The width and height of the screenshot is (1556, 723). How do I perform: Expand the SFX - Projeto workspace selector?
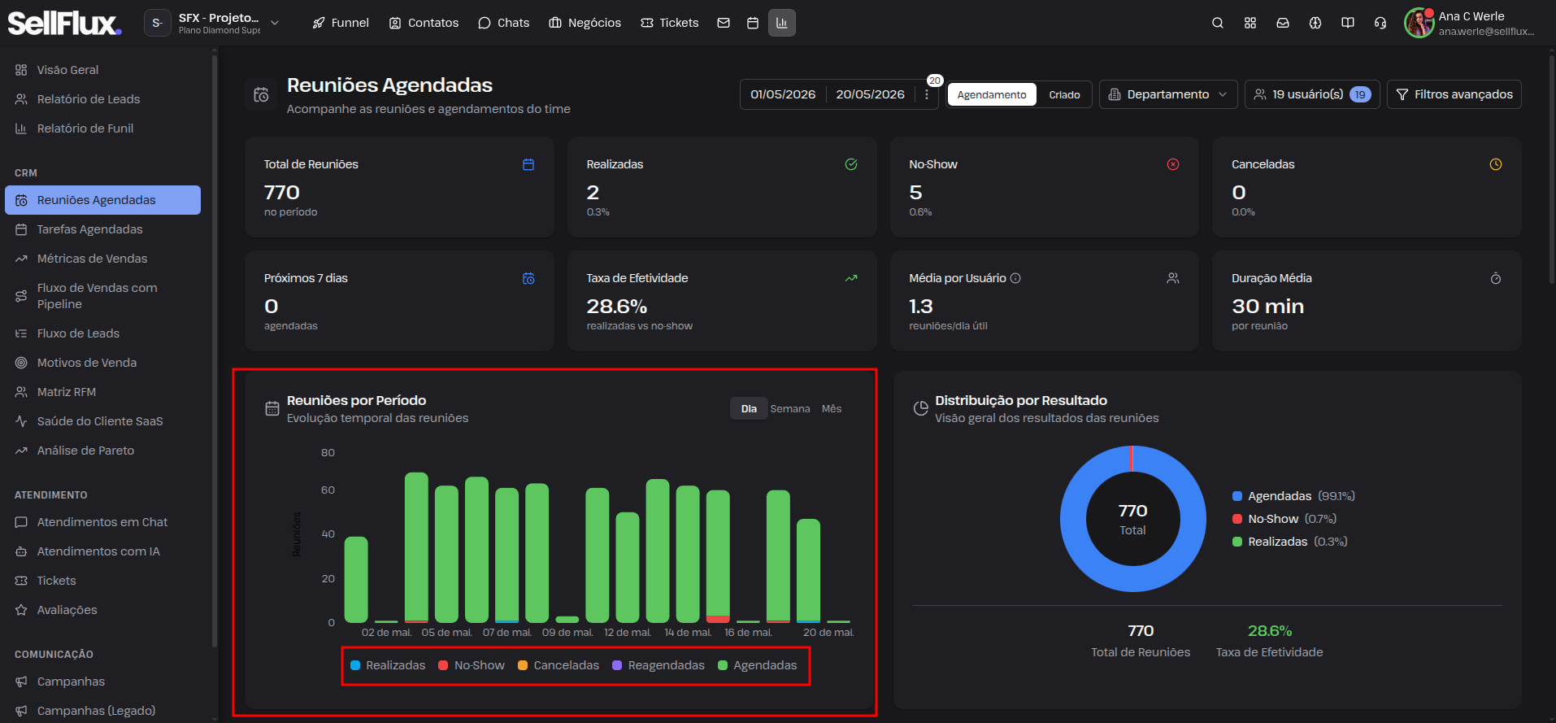(x=213, y=23)
